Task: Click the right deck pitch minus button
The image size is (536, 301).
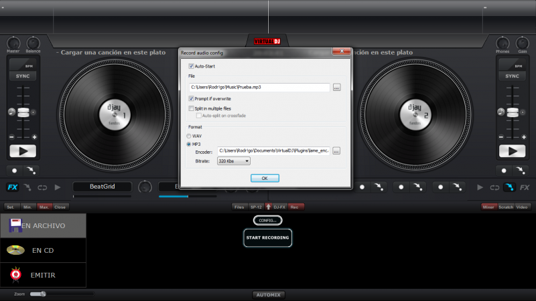Action: (x=501, y=137)
